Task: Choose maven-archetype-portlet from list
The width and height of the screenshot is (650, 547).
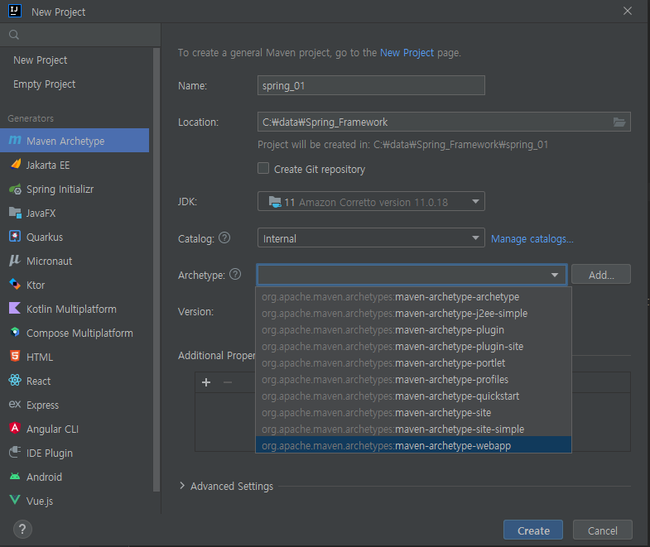Action: [x=413, y=363]
